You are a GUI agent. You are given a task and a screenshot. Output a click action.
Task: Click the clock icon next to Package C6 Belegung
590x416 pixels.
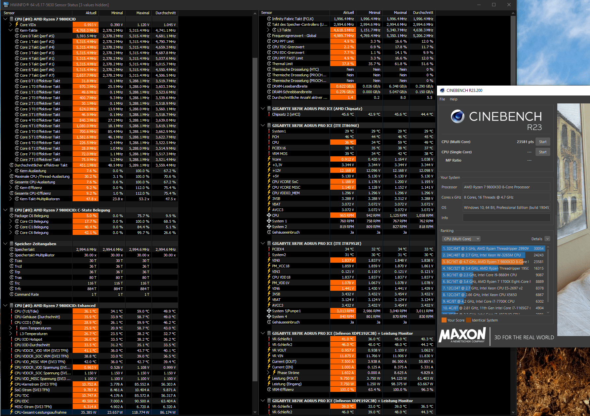(12, 215)
